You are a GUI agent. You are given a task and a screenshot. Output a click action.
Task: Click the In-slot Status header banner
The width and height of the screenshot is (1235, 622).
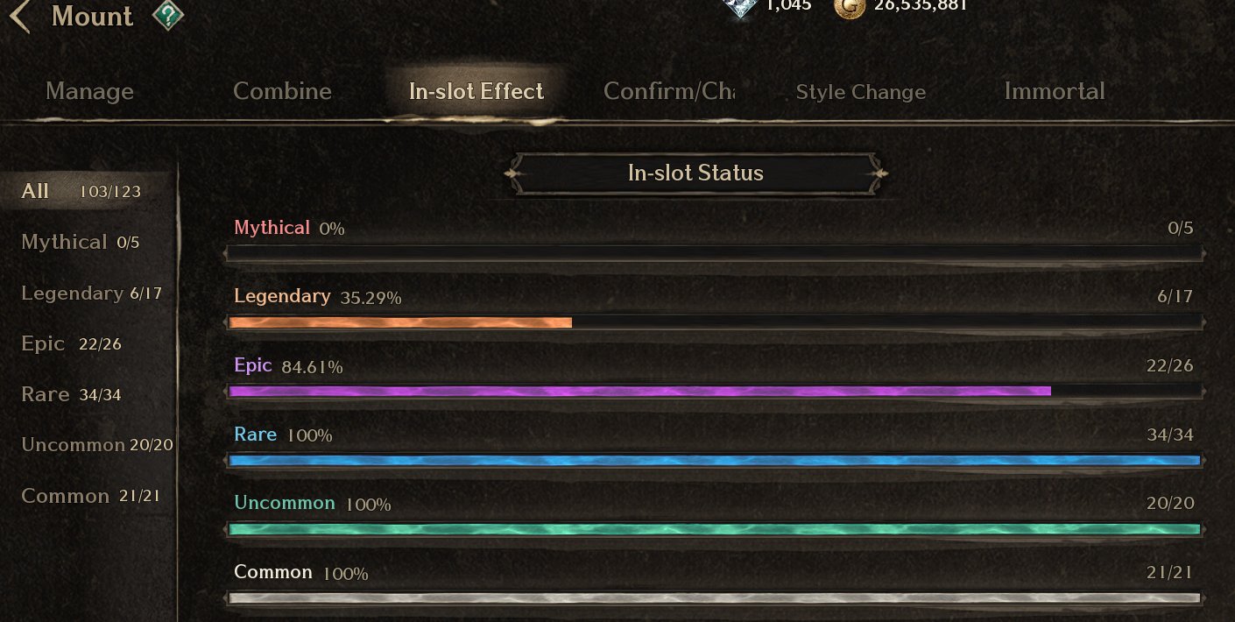pyautogui.click(x=695, y=173)
